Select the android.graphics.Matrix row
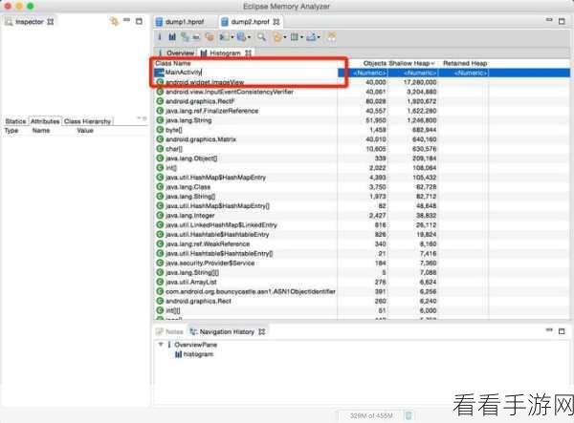The image size is (574, 423). click(362, 139)
